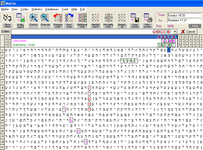Click the Show nikud icon

point(7,18)
